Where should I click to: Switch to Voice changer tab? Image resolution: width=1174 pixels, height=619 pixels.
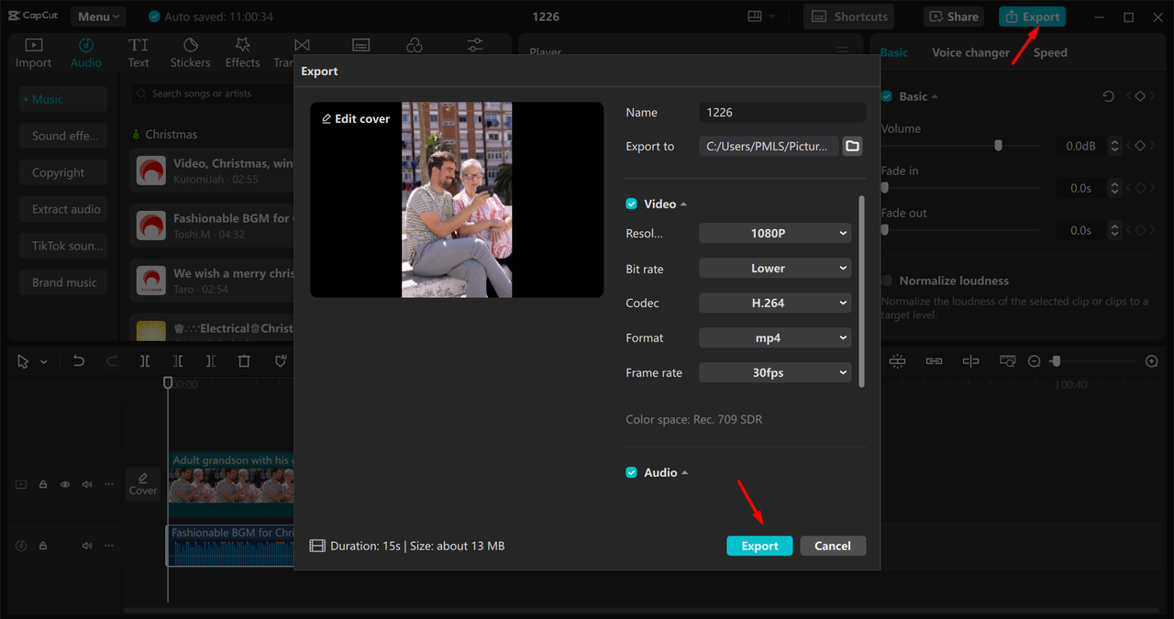pyautogui.click(x=970, y=52)
